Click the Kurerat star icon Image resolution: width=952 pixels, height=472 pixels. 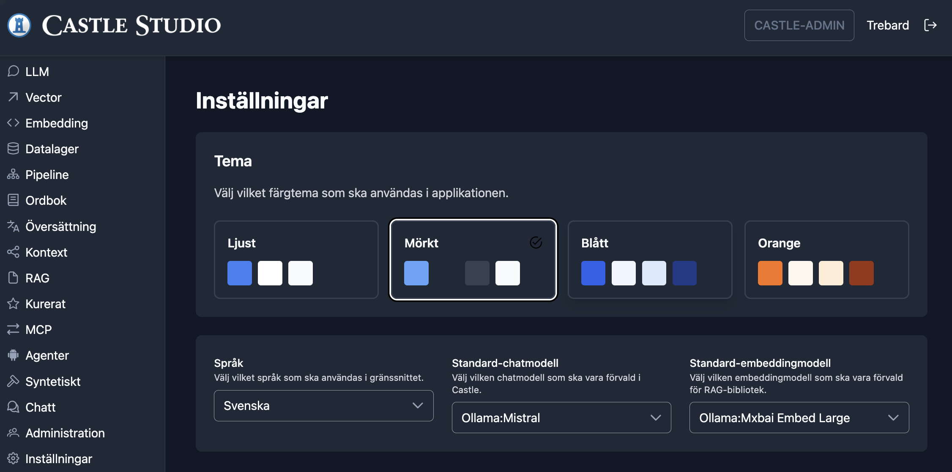coord(13,304)
